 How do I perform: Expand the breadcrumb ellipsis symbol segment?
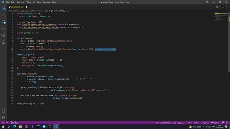pyautogui.click(x=68, y=11)
